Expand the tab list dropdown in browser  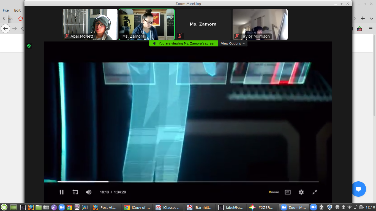(x=371, y=18)
